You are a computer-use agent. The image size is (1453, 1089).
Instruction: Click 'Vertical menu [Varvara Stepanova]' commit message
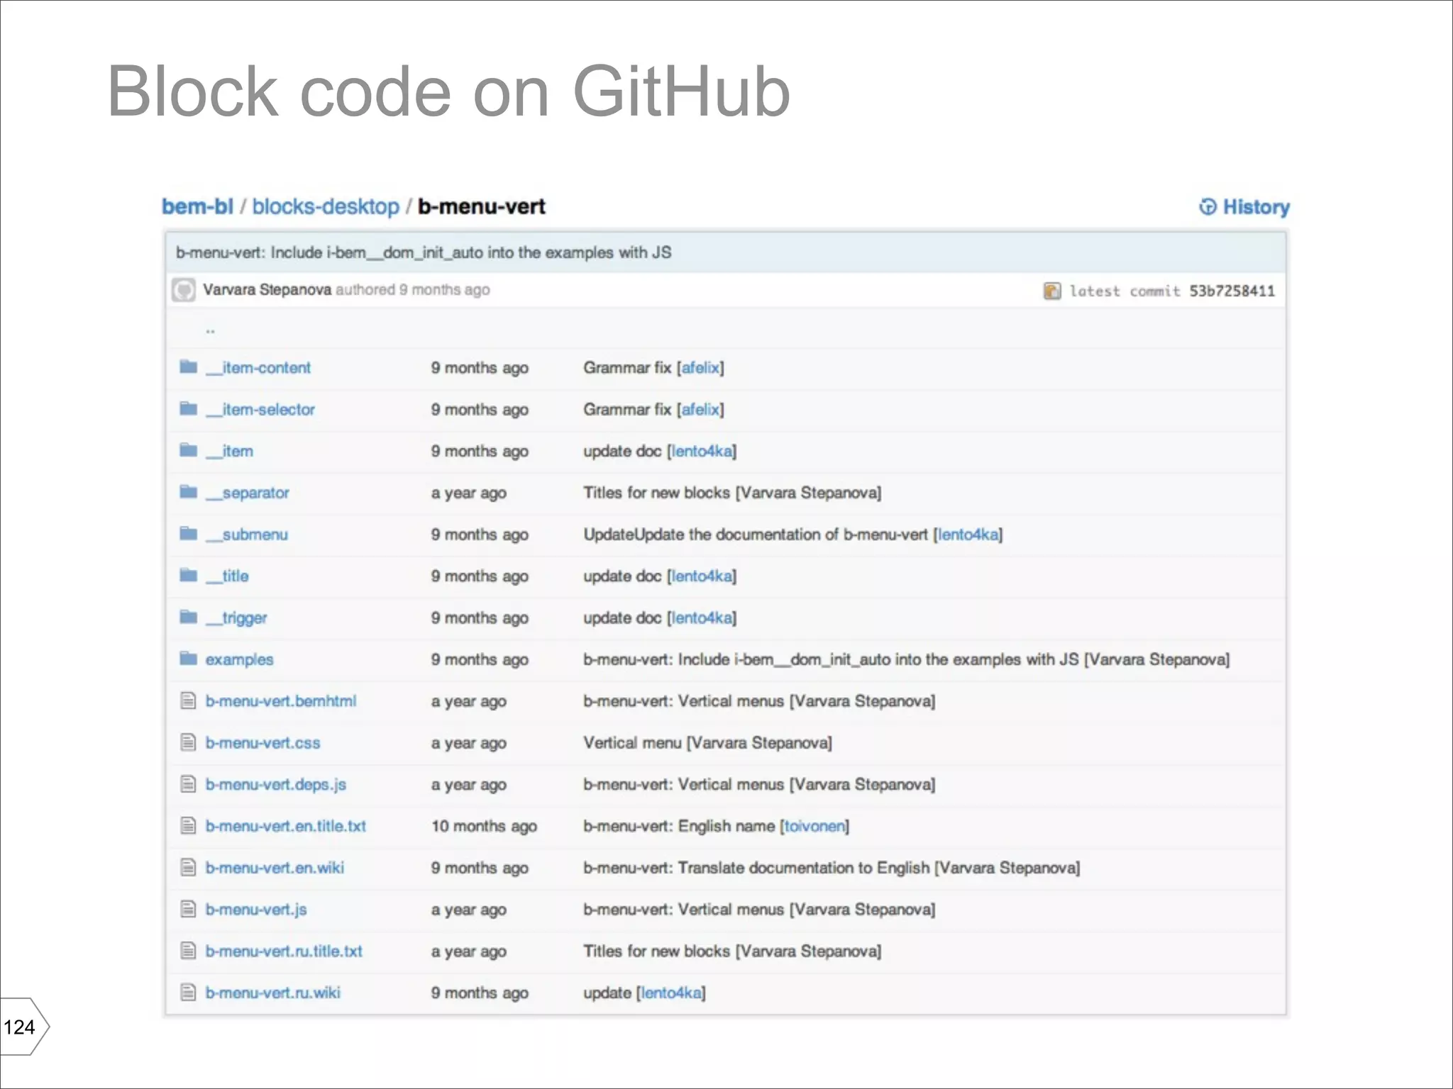pyautogui.click(x=707, y=743)
